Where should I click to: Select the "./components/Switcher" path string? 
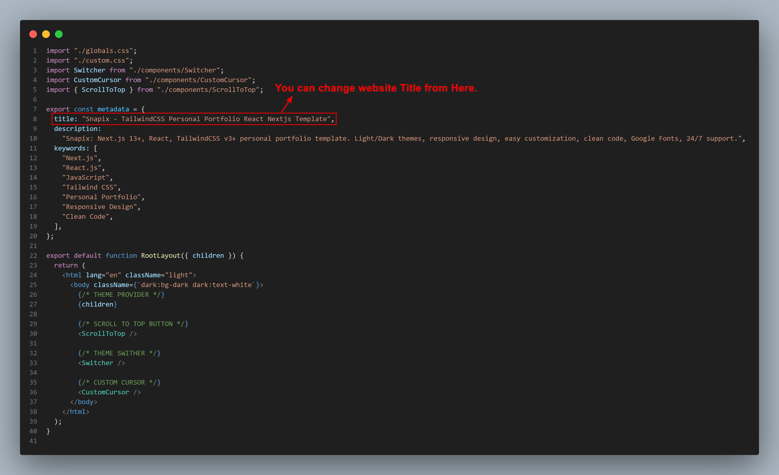[175, 70]
